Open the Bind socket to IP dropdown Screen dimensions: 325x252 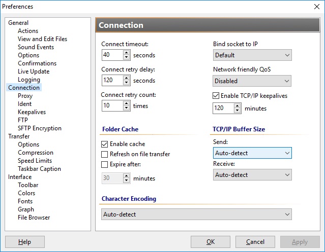point(252,55)
